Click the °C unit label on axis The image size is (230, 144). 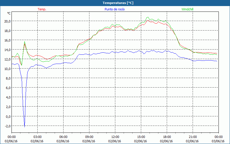point(9,13)
